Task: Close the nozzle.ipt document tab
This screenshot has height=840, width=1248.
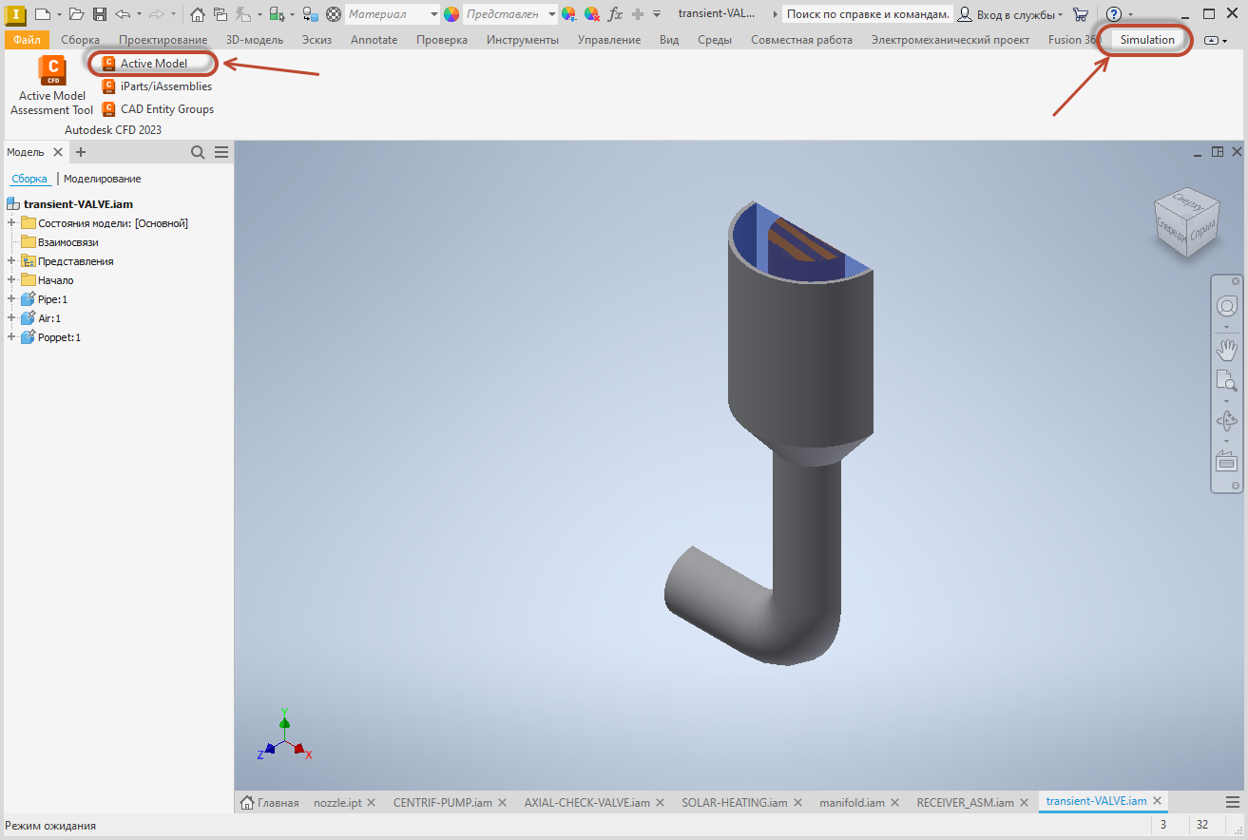Action: 372,802
